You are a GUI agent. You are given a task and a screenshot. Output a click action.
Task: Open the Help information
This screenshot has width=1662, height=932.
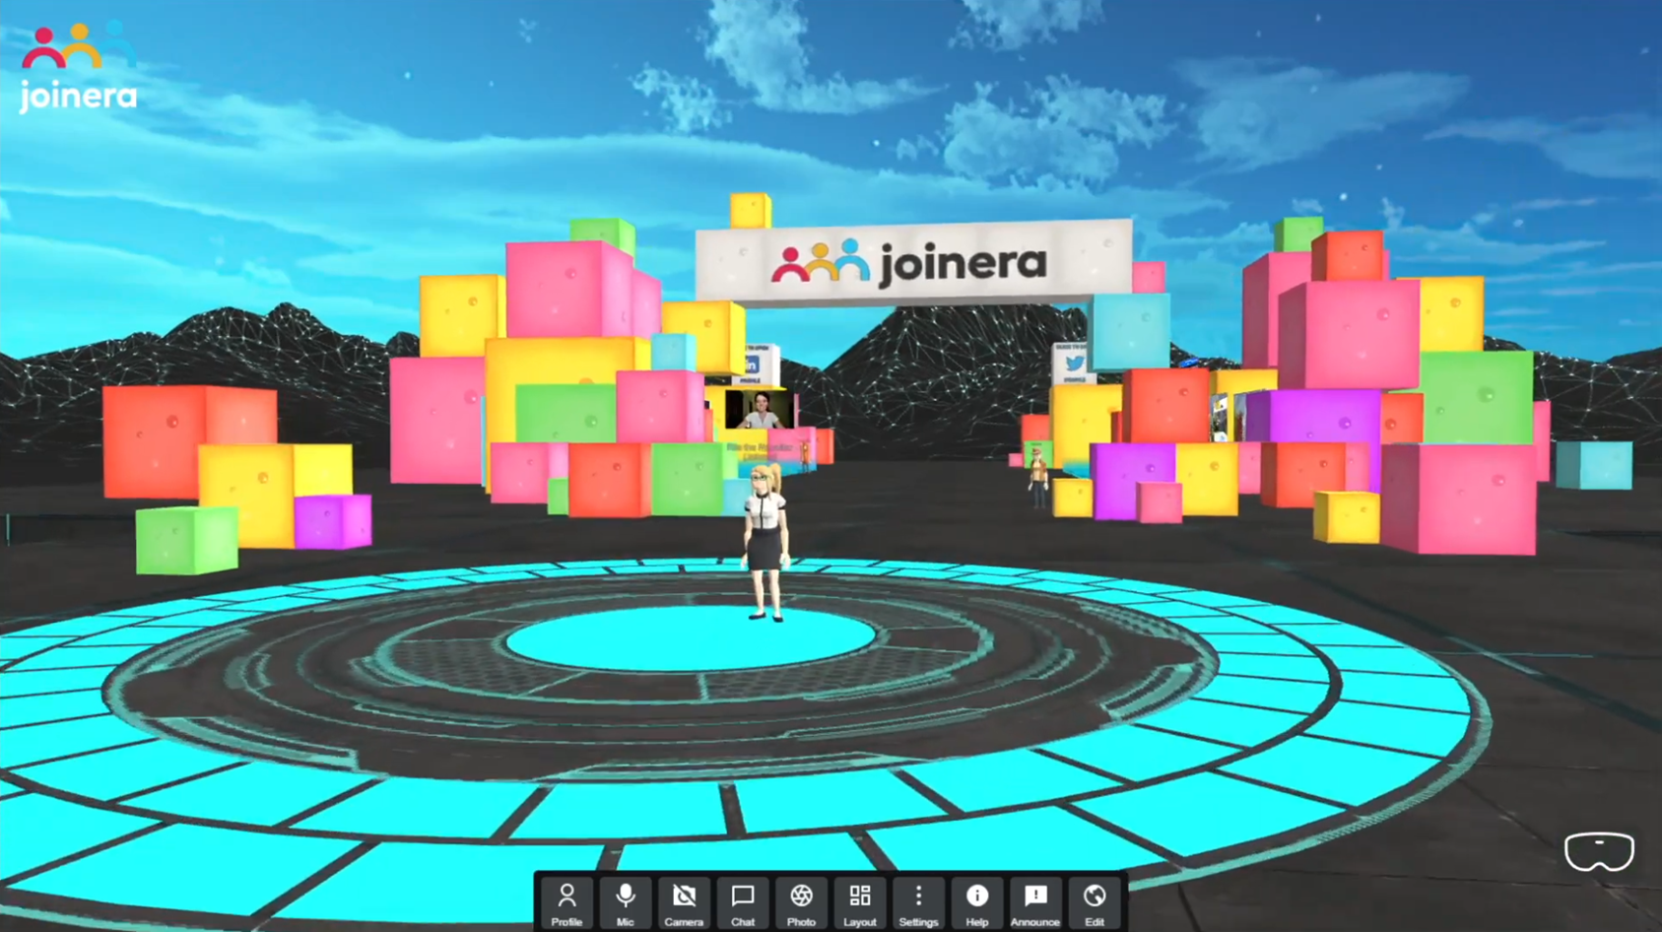[x=976, y=903]
